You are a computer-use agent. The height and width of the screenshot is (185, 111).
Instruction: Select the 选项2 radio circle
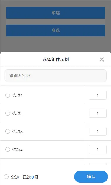coord(8,113)
